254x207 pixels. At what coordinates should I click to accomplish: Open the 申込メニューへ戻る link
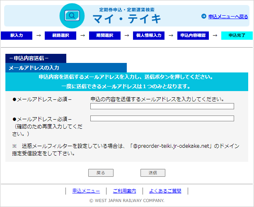[x=228, y=17]
